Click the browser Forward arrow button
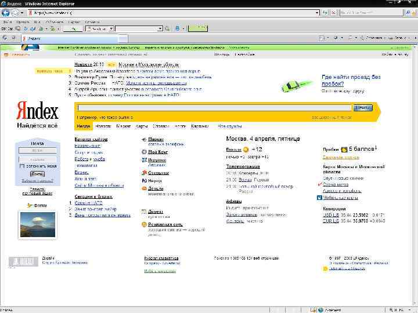This screenshot has width=418, height=313. pos(15,13)
